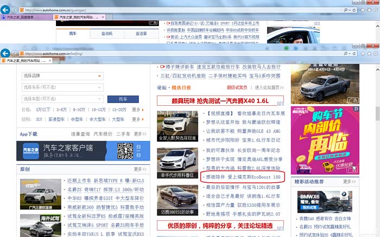Choose the 5-8万 price range link
Viewport: 380px width, 237px height.
tap(61, 110)
